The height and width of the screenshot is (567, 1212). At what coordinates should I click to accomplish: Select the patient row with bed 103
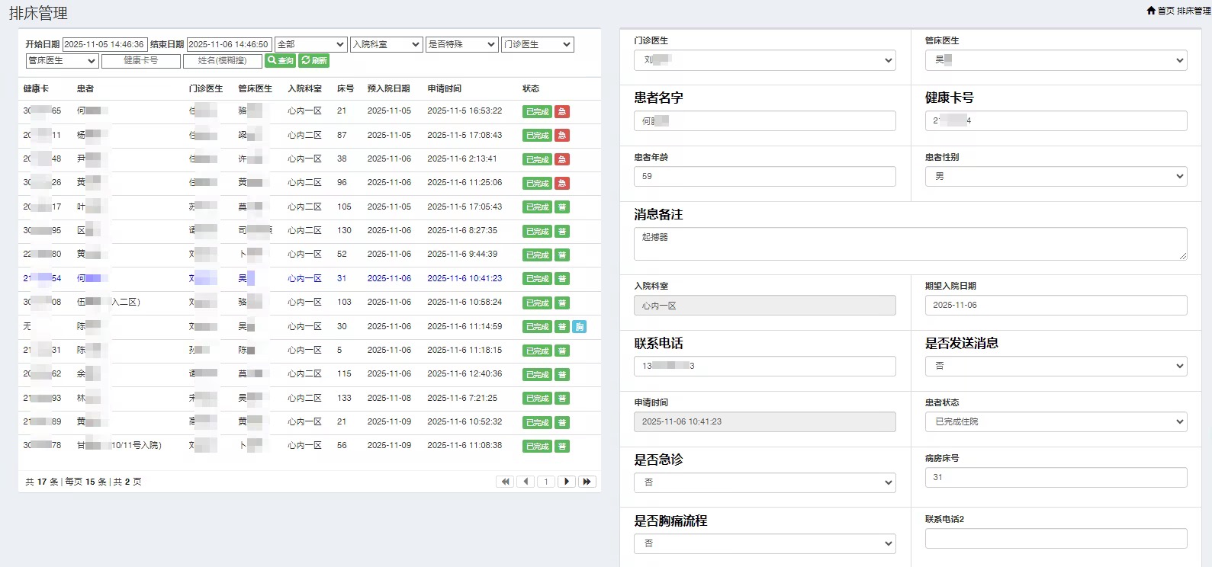click(x=305, y=303)
